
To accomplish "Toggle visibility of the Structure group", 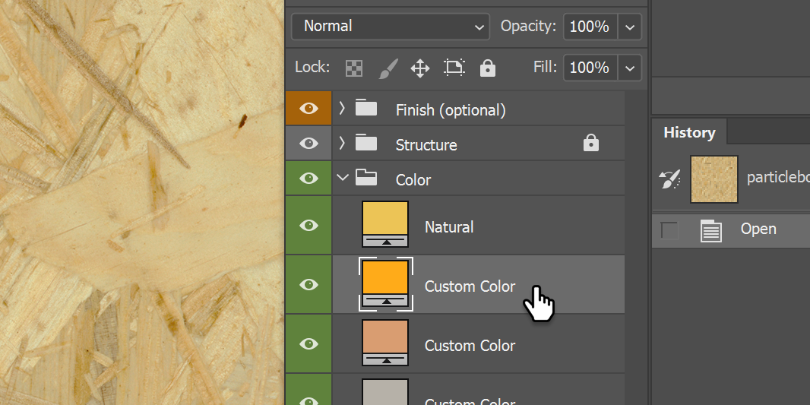I will 309,143.
